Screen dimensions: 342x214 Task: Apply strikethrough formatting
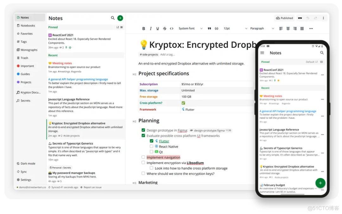165,28
